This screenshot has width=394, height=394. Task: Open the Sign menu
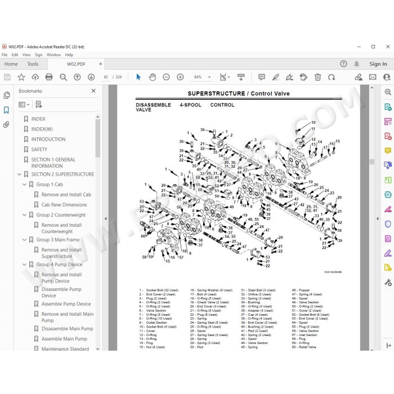[38, 55]
